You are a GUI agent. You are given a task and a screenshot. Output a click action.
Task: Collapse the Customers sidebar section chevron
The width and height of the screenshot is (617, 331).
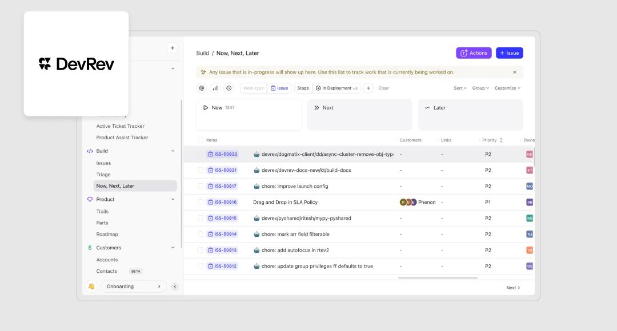pyautogui.click(x=173, y=248)
